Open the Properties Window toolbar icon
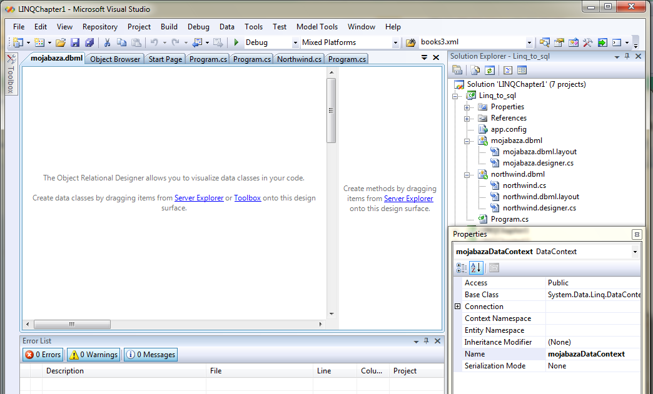The image size is (653, 394). point(559,42)
